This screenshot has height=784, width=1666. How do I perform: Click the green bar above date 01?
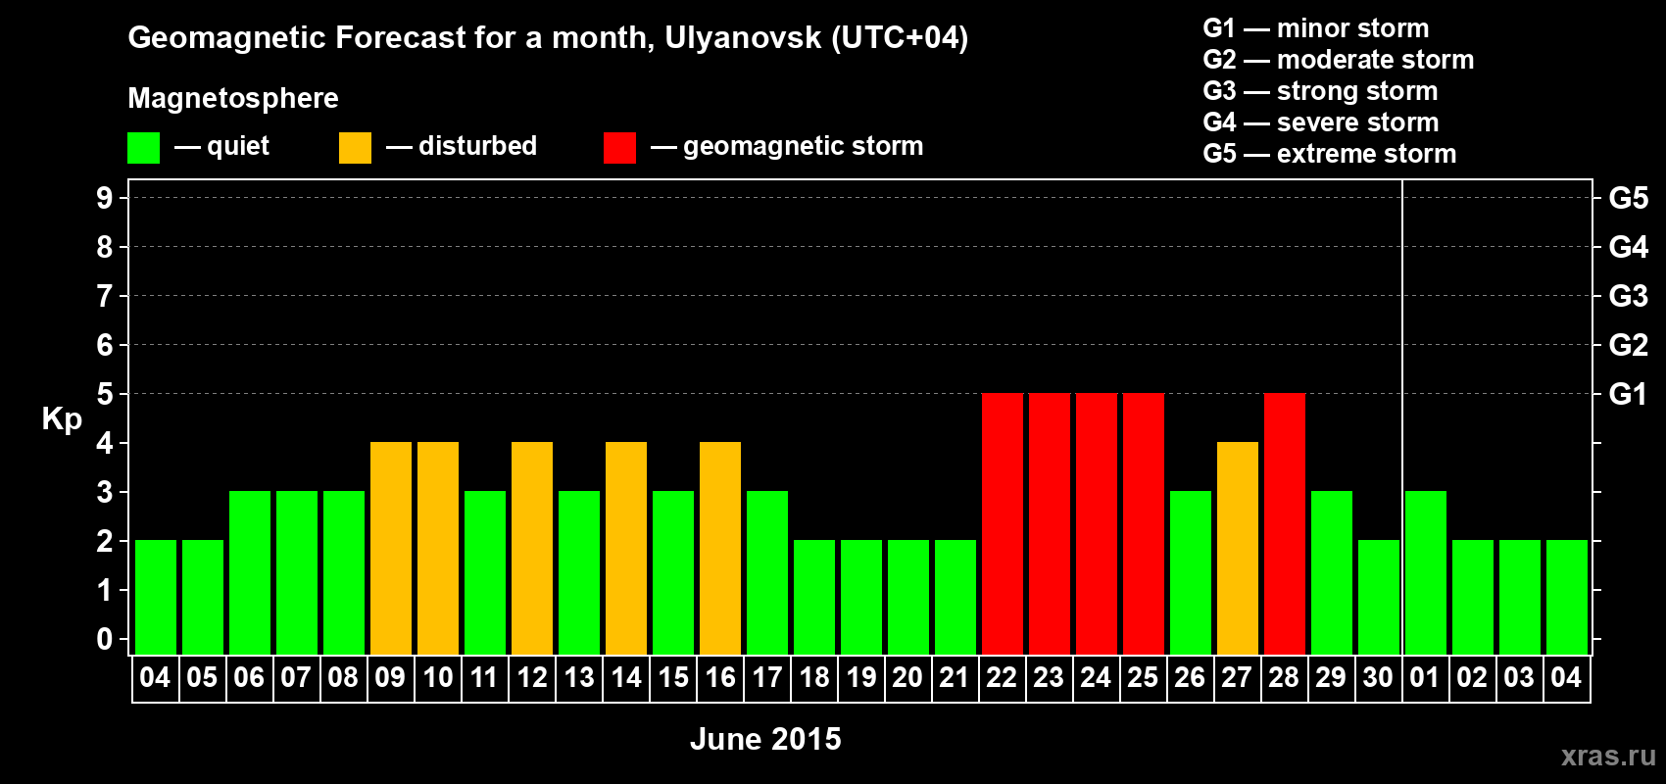pyautogui.click(x=1426, y=573)
